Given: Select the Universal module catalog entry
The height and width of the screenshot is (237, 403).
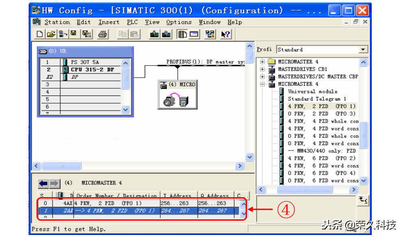Looking at the screenshot, I should 312,91.
